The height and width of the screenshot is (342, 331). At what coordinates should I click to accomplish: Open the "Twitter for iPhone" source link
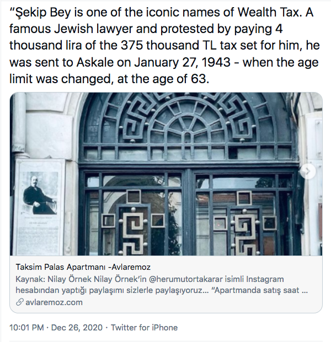pyautogui.click(x=144, y=327)
